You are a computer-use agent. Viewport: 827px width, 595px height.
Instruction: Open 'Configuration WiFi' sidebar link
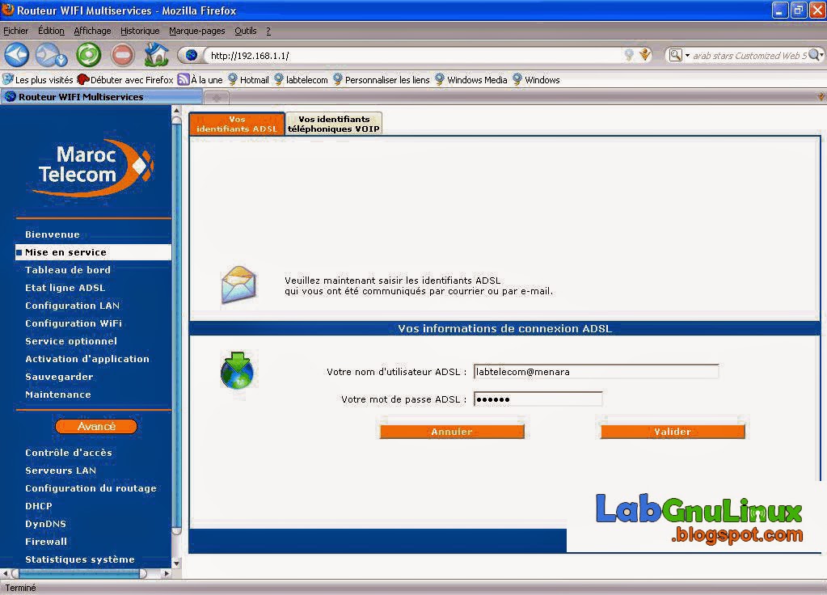(x=74, y=323)
